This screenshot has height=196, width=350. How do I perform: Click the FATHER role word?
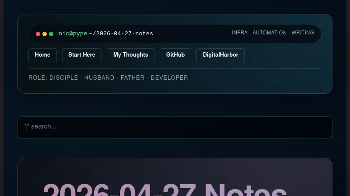coord(133,78)
